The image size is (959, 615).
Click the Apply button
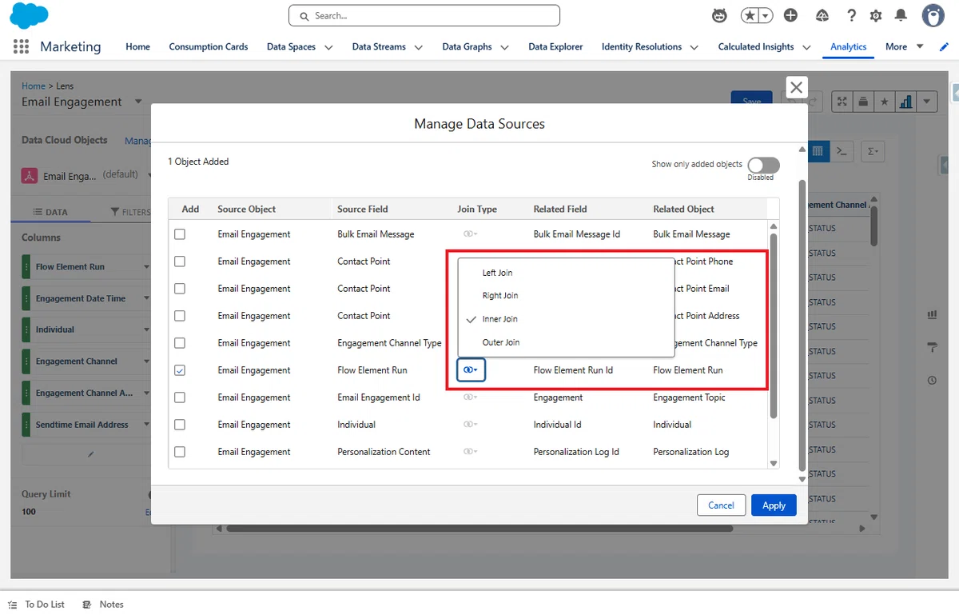(774, 505)
